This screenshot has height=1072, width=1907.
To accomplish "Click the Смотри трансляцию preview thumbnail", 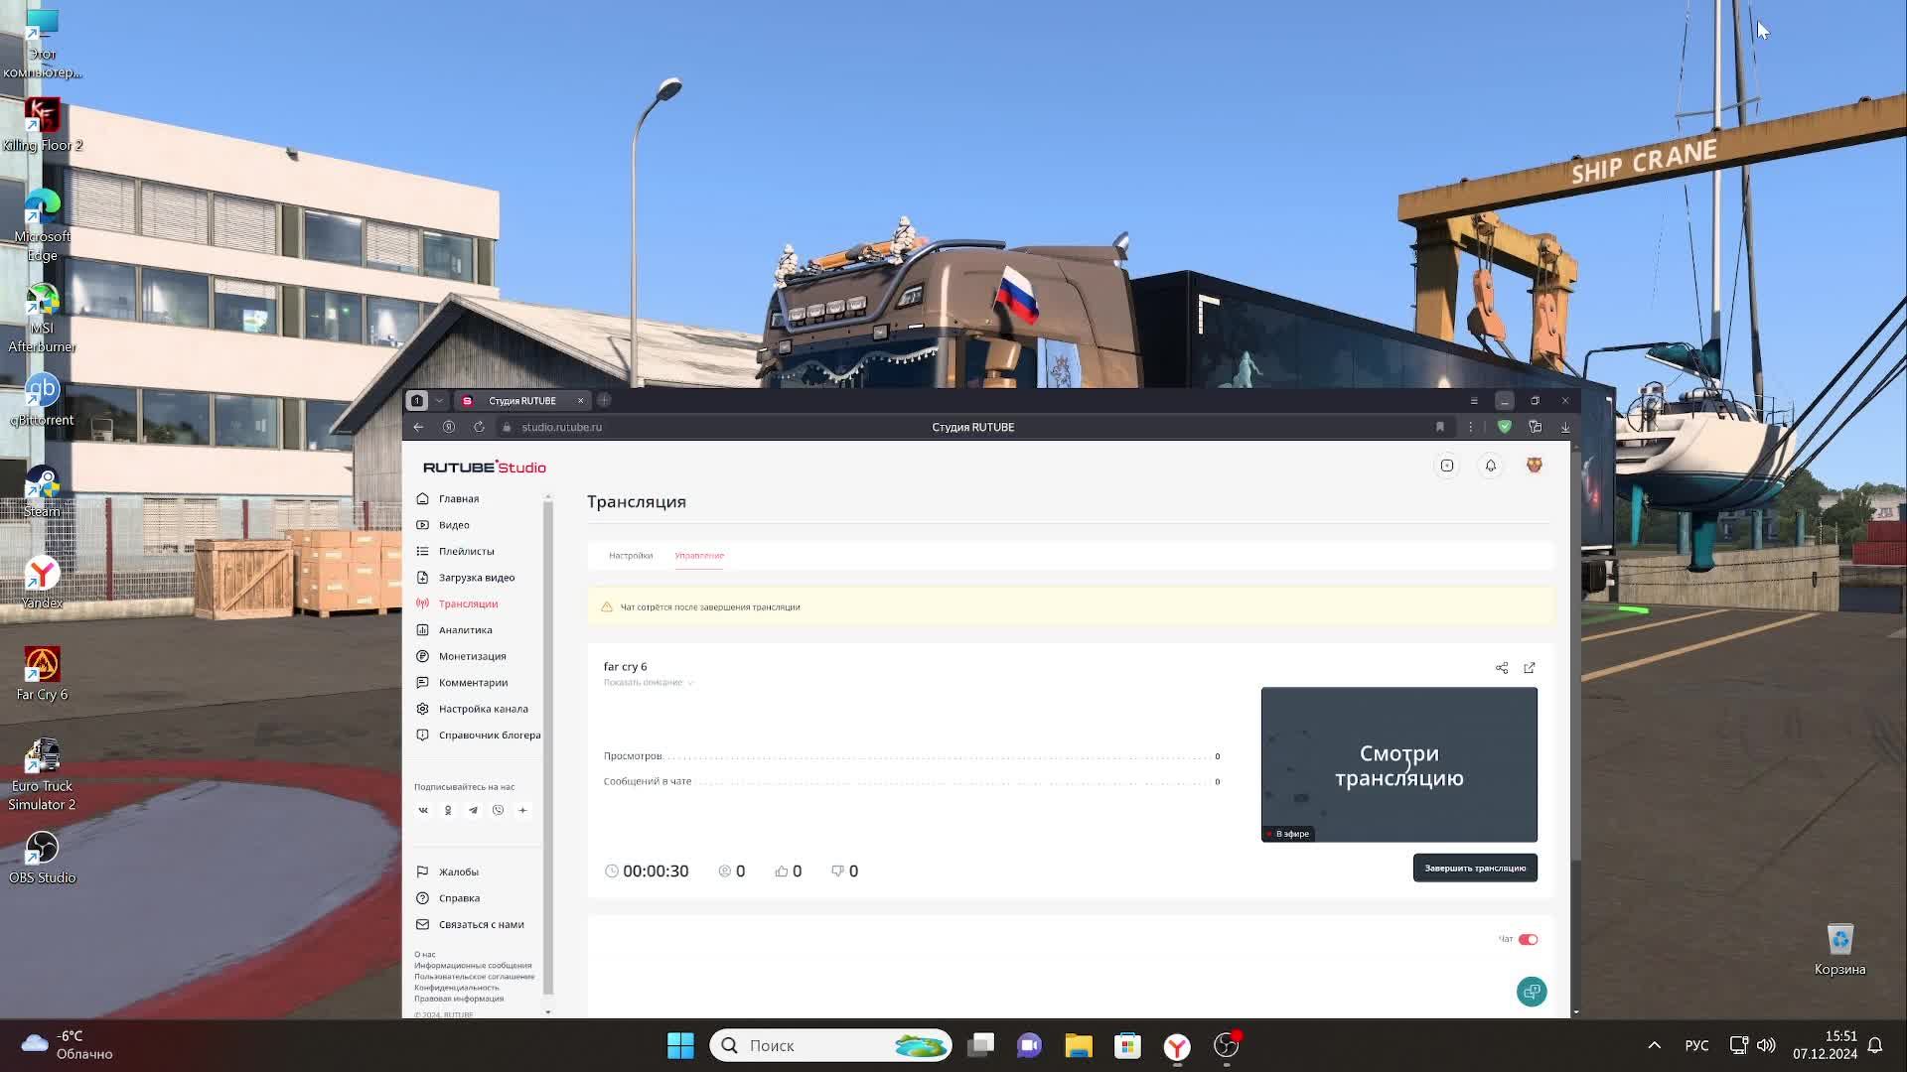I will [1398, 764].
